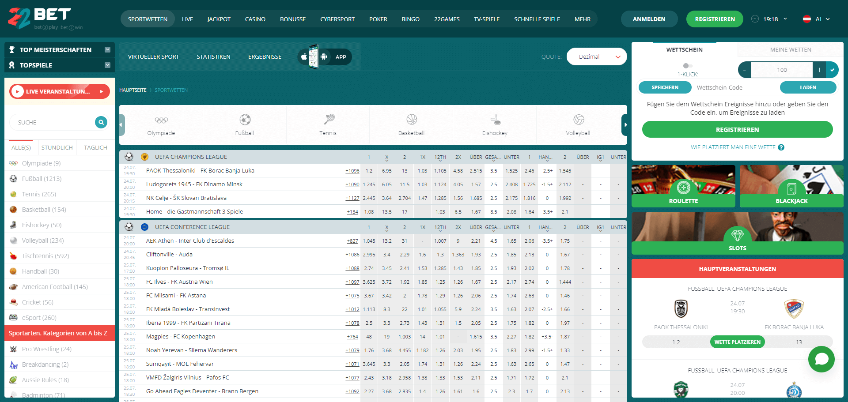Focus the Wettschein-Code input field
Viewport: 848px width, 402px height.
pos(735,87)
